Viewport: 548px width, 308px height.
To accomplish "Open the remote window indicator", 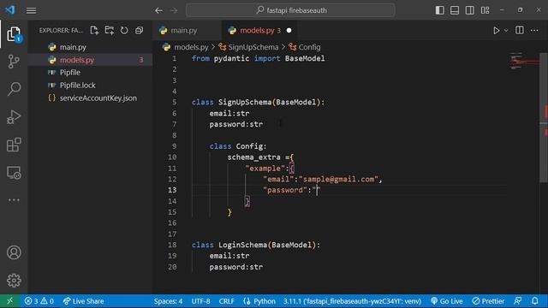I will click(9, 300).
